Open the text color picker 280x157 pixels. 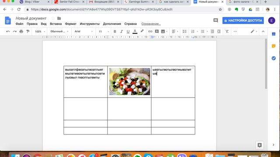click(x=135, y=31)
